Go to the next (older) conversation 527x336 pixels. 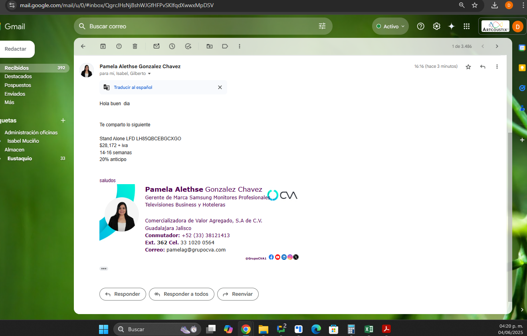[497, 46]
